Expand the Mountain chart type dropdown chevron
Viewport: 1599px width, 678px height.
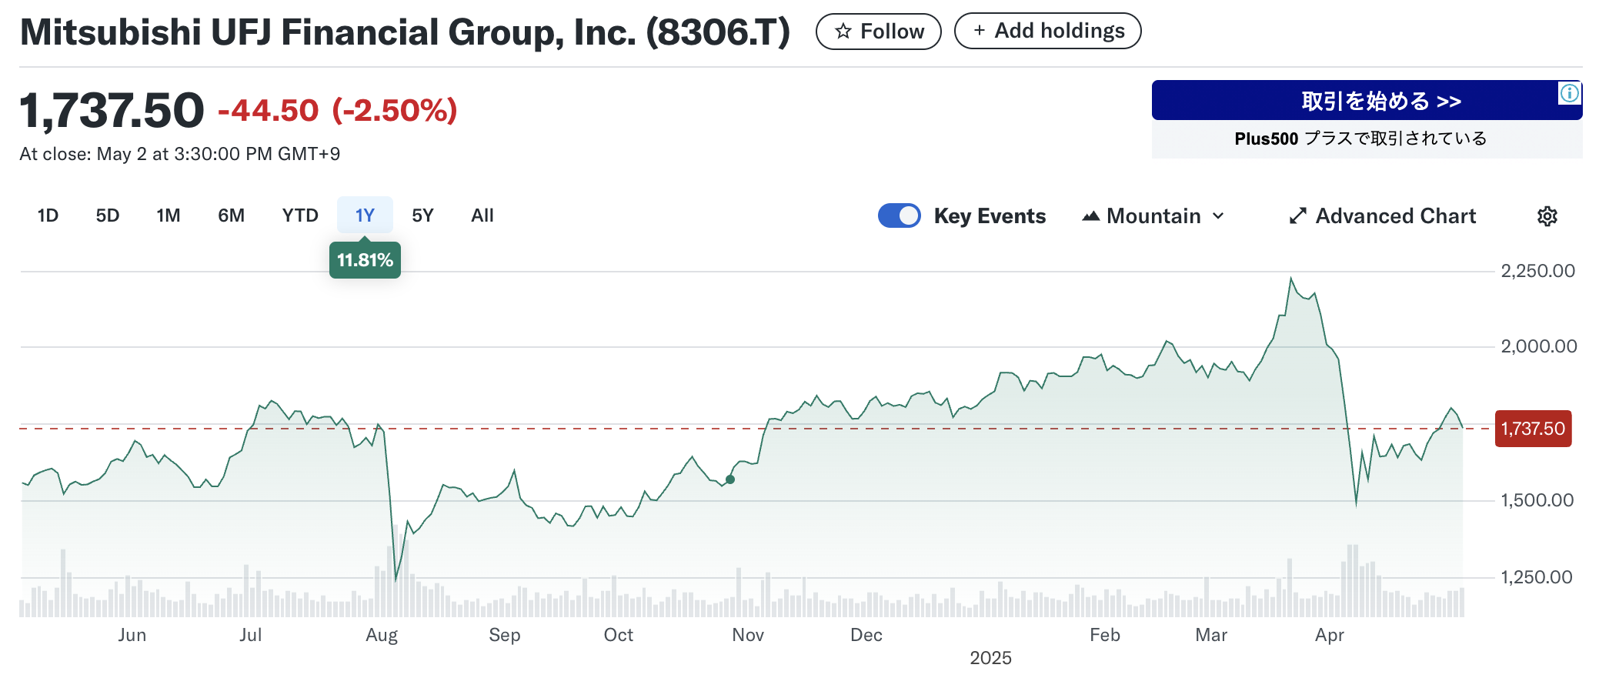coord(1218,216)
